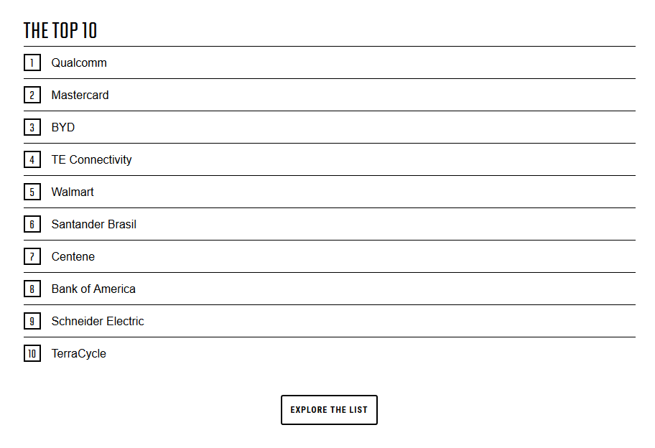
Task: Open the Mastercard listing
Action: tap(80, 95)
